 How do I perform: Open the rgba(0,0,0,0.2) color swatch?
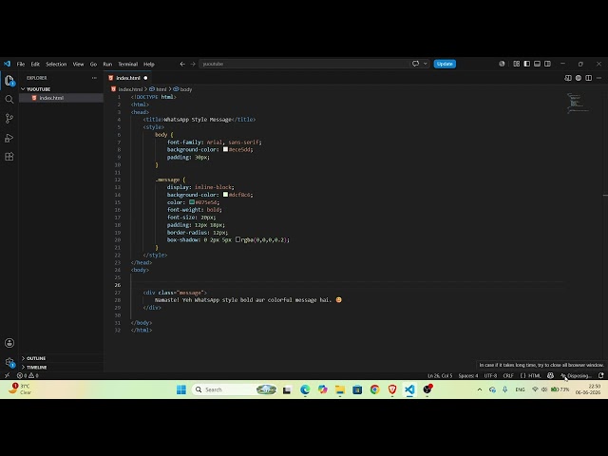(x=238, y=239)
